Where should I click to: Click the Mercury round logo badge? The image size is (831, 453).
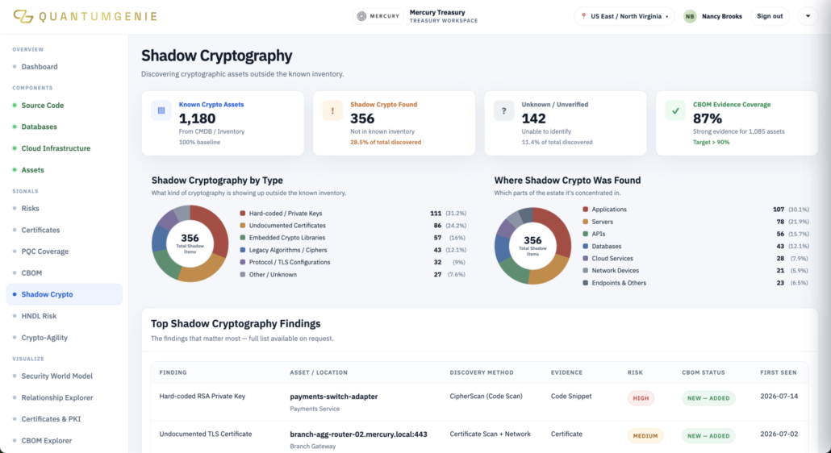coord(361,16)
